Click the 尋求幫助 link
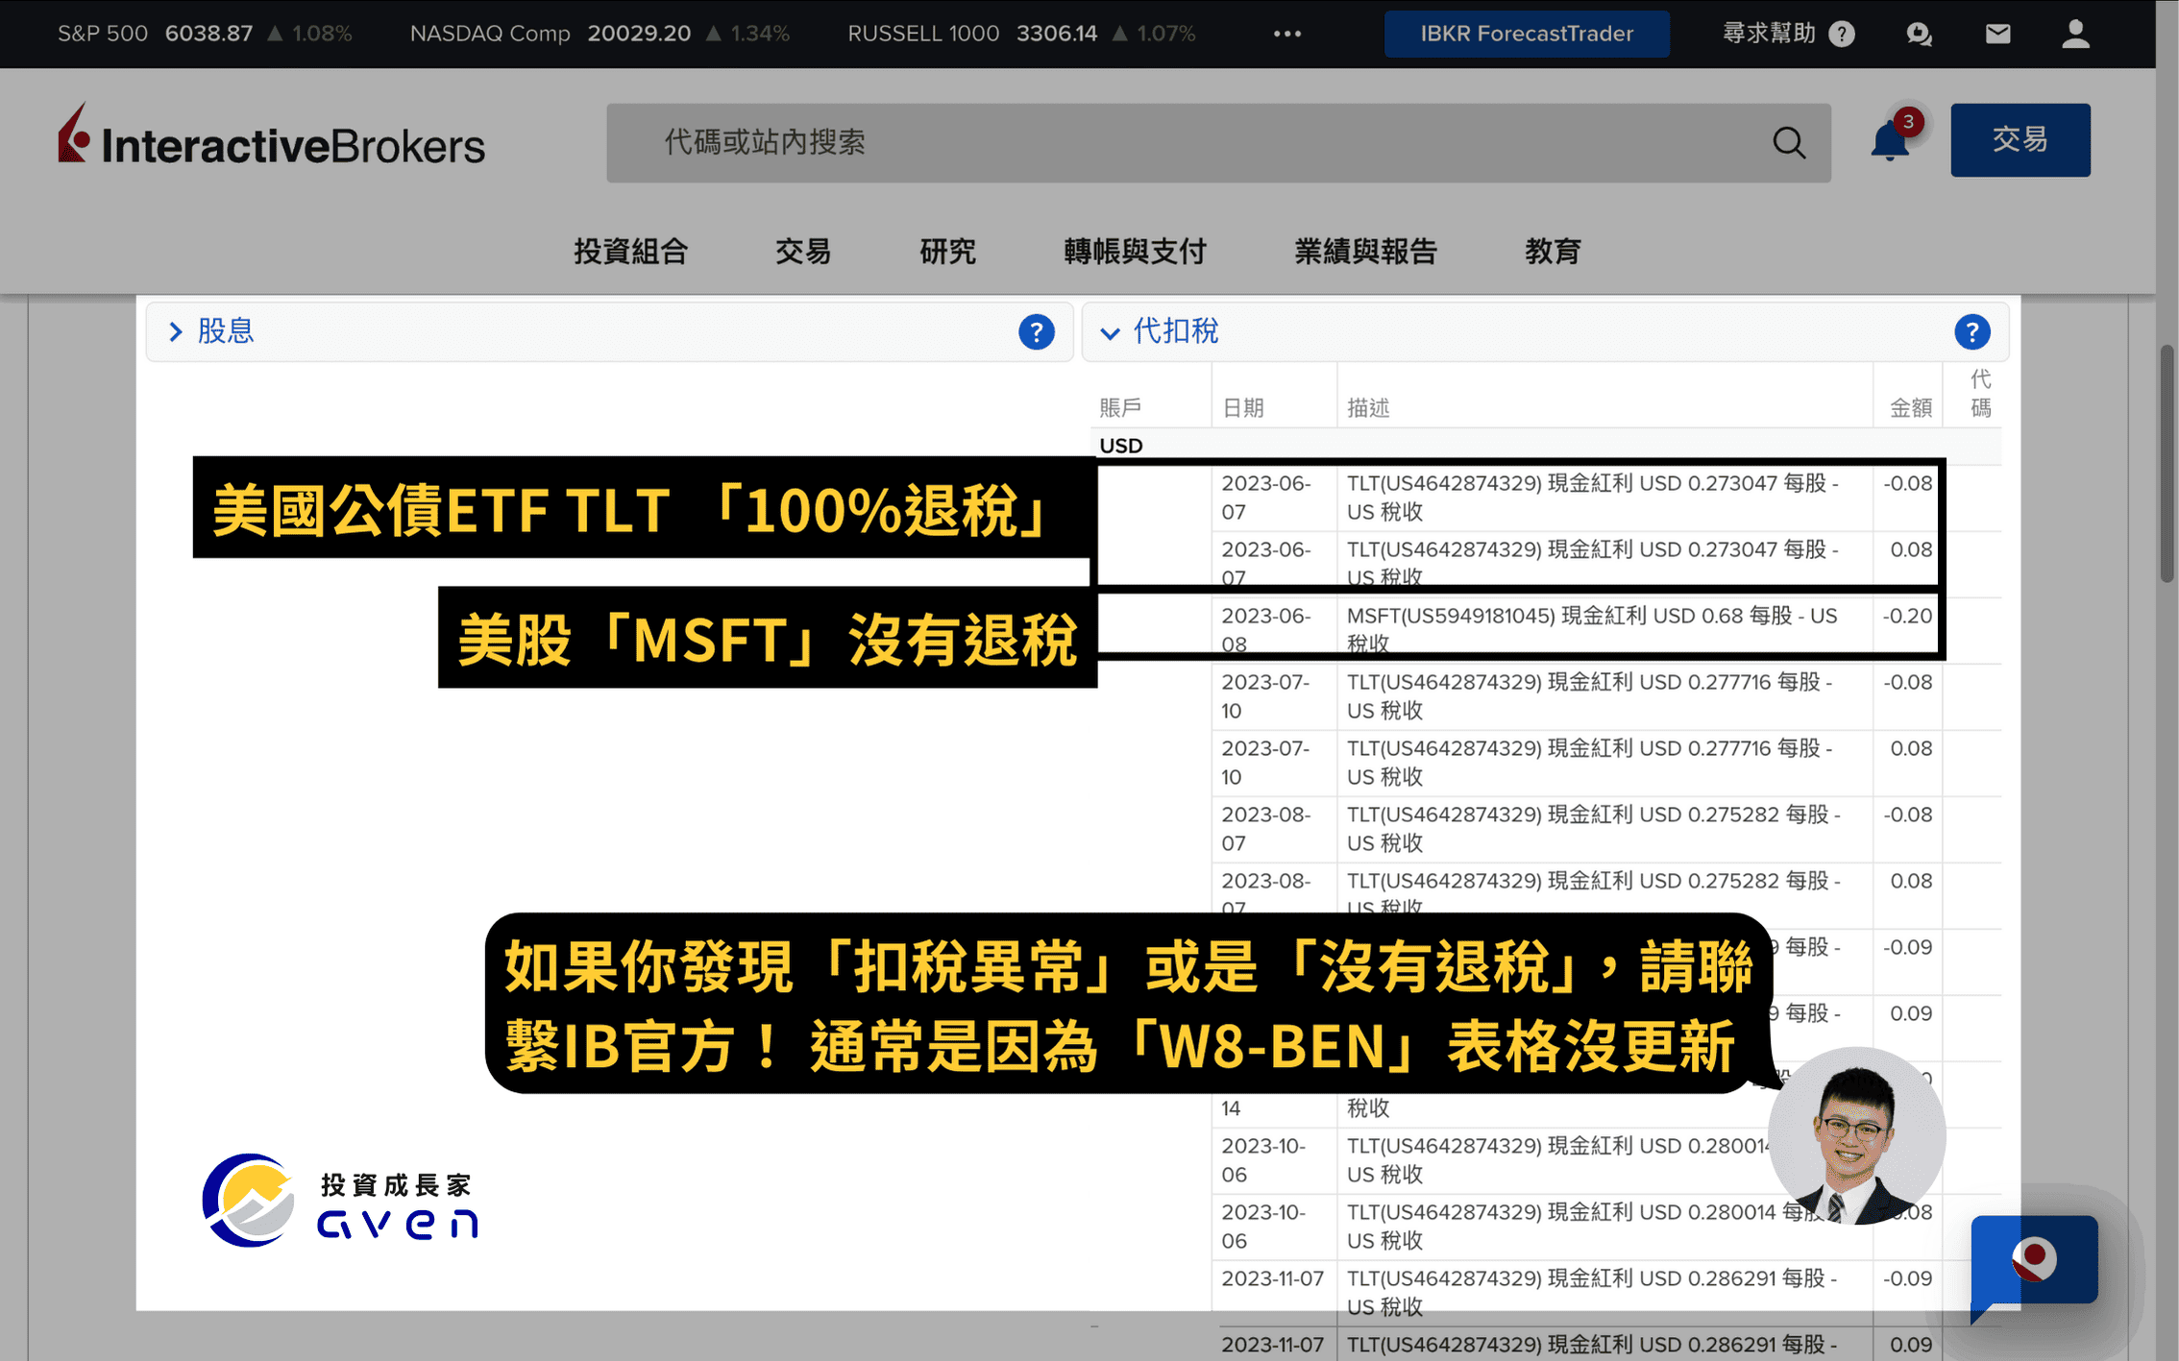This screenshot has width=2179, height=1361. coord(1768,34)
